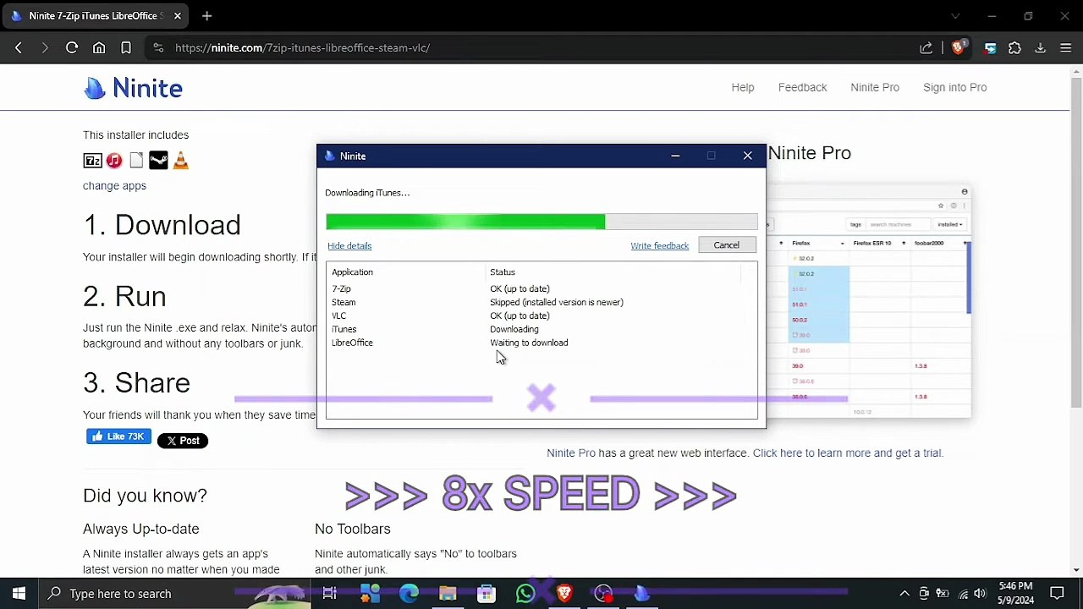This screenshot has height=609, width=1083.
Task: Click the Ninite logo on the web page
Action: click(x=133, y=88)
